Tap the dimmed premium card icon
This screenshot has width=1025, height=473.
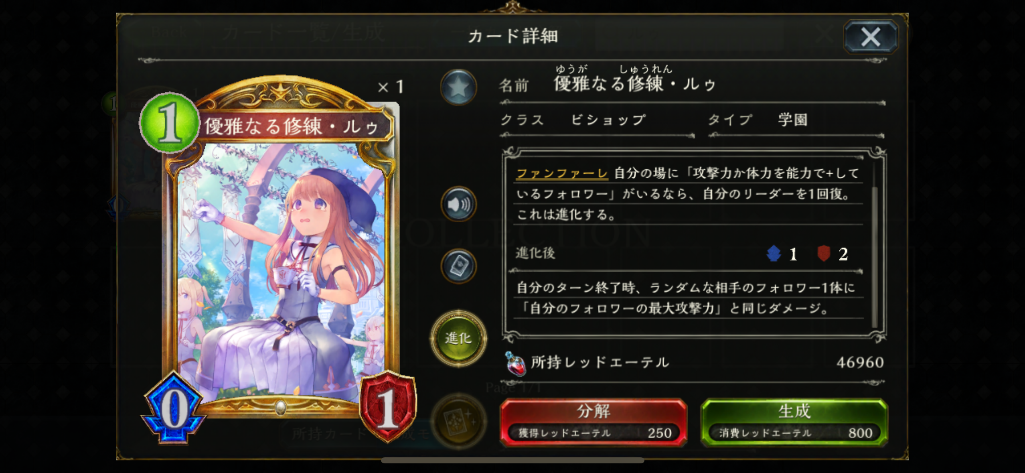(458, 421)
